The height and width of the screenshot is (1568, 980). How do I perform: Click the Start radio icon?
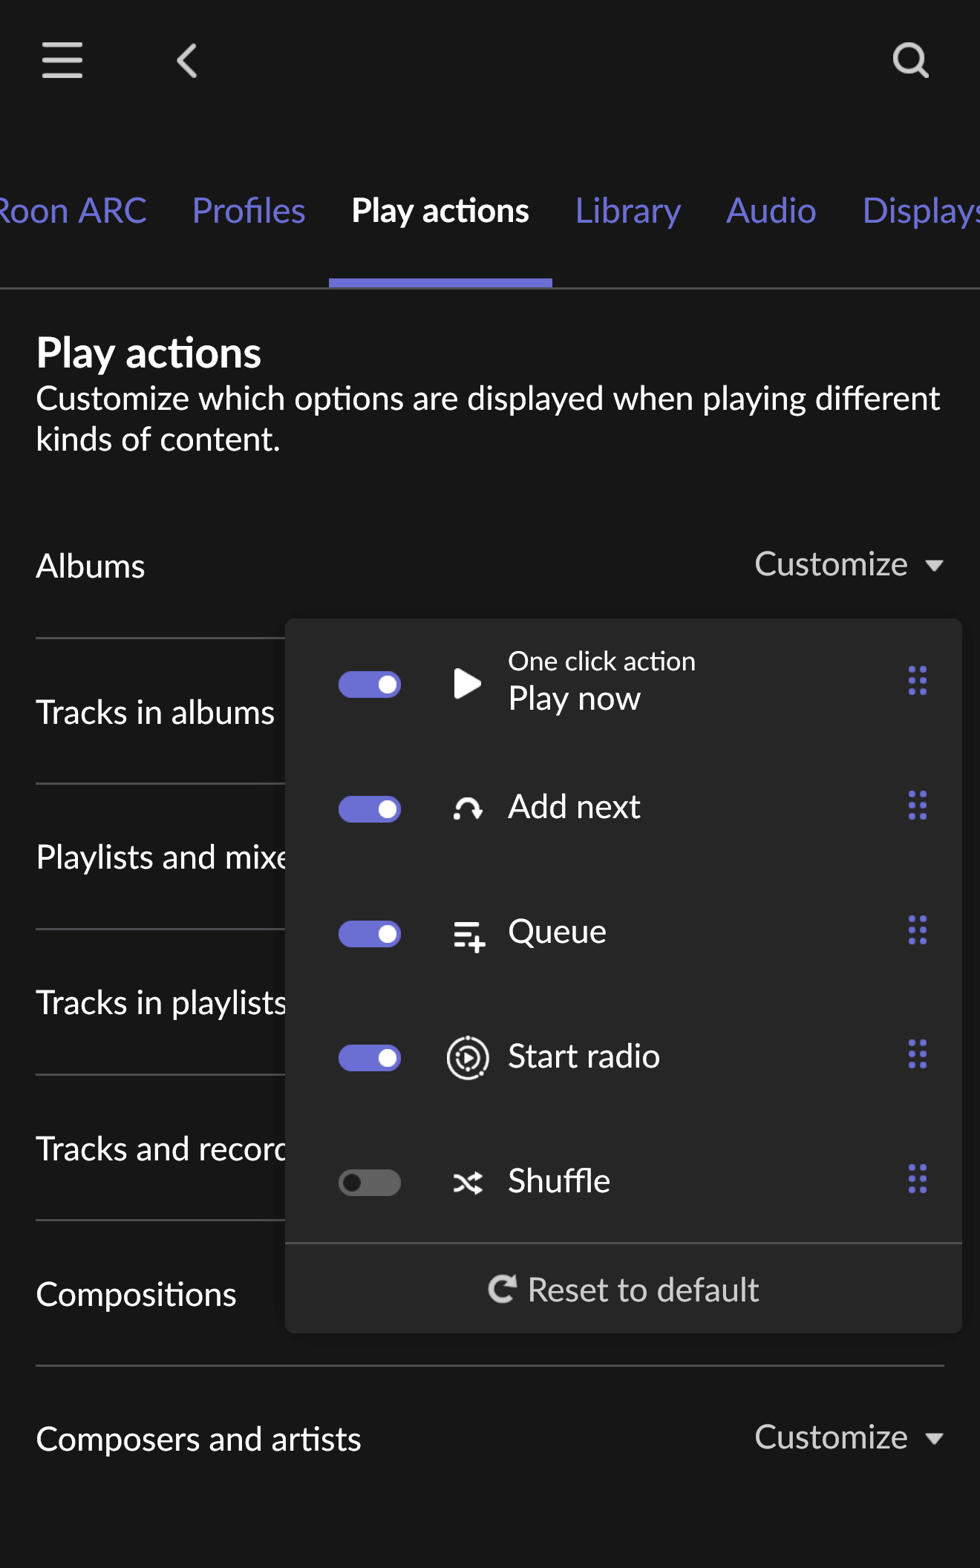pos(468,1057)
